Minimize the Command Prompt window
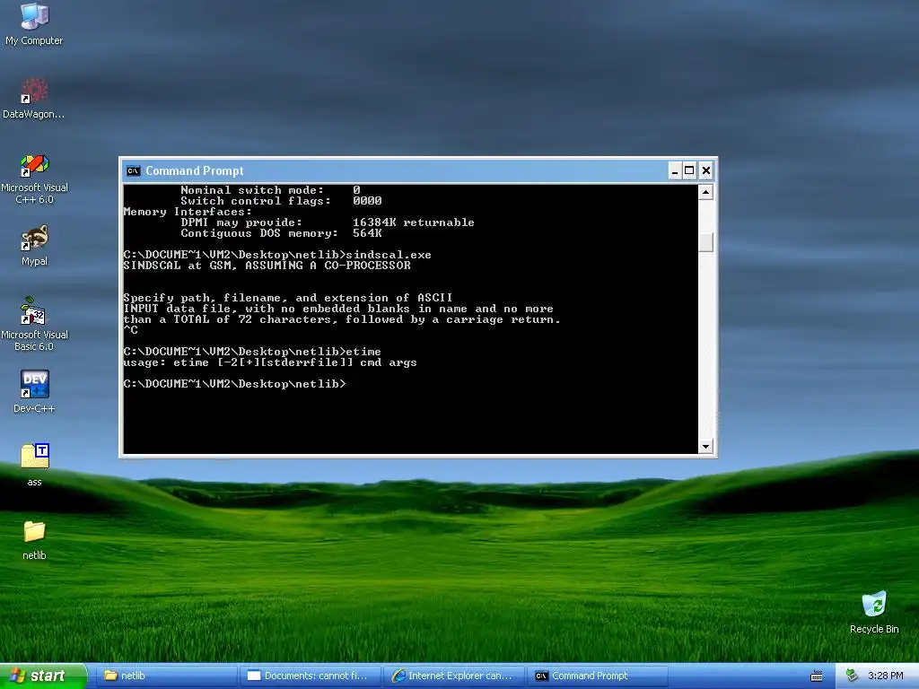 click(x=675, y=170)
